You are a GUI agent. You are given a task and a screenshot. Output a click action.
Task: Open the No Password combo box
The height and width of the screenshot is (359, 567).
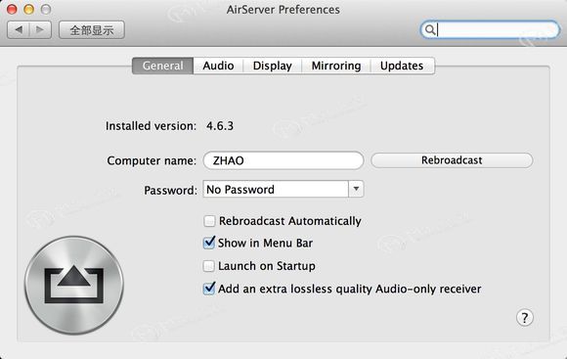click(x=283, y=189)
